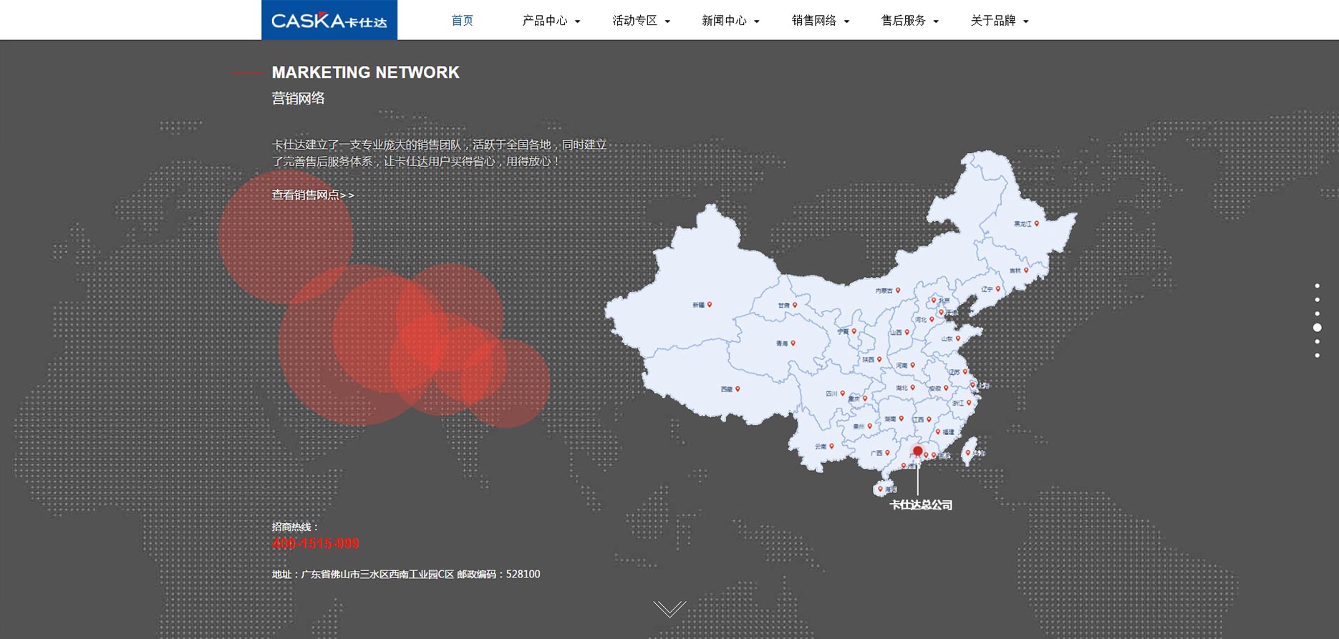Click the 重庆 map pin
This screenshot has width=1339, height=639.
[865, 399]
